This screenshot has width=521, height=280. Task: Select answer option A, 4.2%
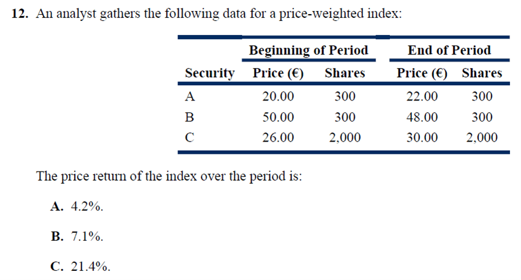coord(77,206)
